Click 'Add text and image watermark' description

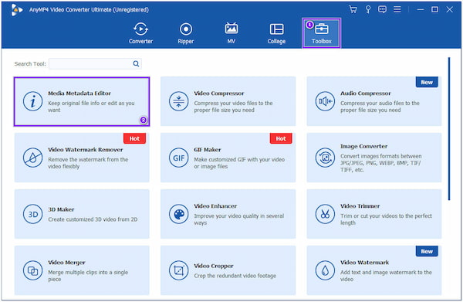click(386, 276)
